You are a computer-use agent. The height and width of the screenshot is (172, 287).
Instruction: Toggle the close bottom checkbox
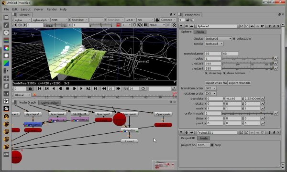click(224, 73)
